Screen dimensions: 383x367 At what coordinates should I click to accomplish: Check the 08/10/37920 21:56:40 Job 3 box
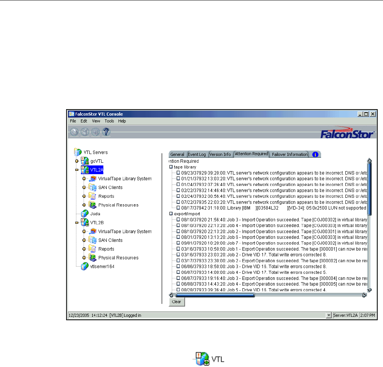pyautogui.click(x=178, y=219)
